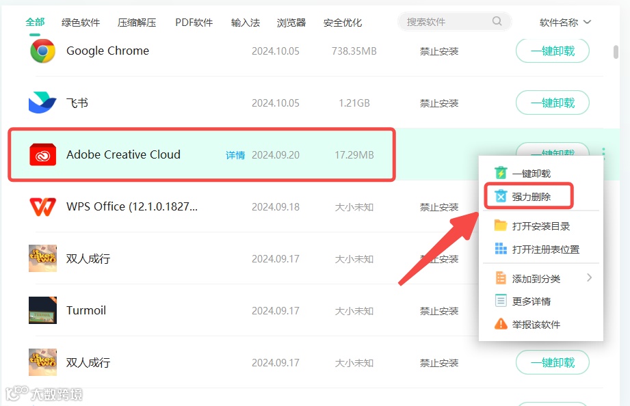Screen dimensions: 630x406
Task: Click the 1.21GB size value
Action: pyautogui.click(x=354, y=103)
